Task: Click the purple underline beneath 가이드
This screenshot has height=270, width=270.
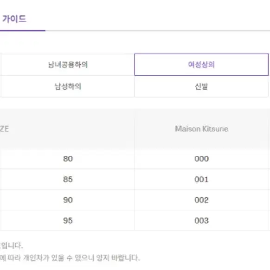Action: pyautogui.click(x=23, y=31)
